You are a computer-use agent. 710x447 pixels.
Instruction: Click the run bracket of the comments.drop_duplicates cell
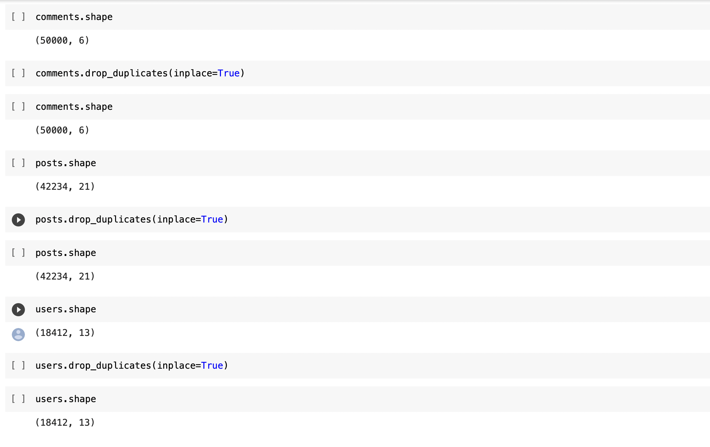(18, 73)
